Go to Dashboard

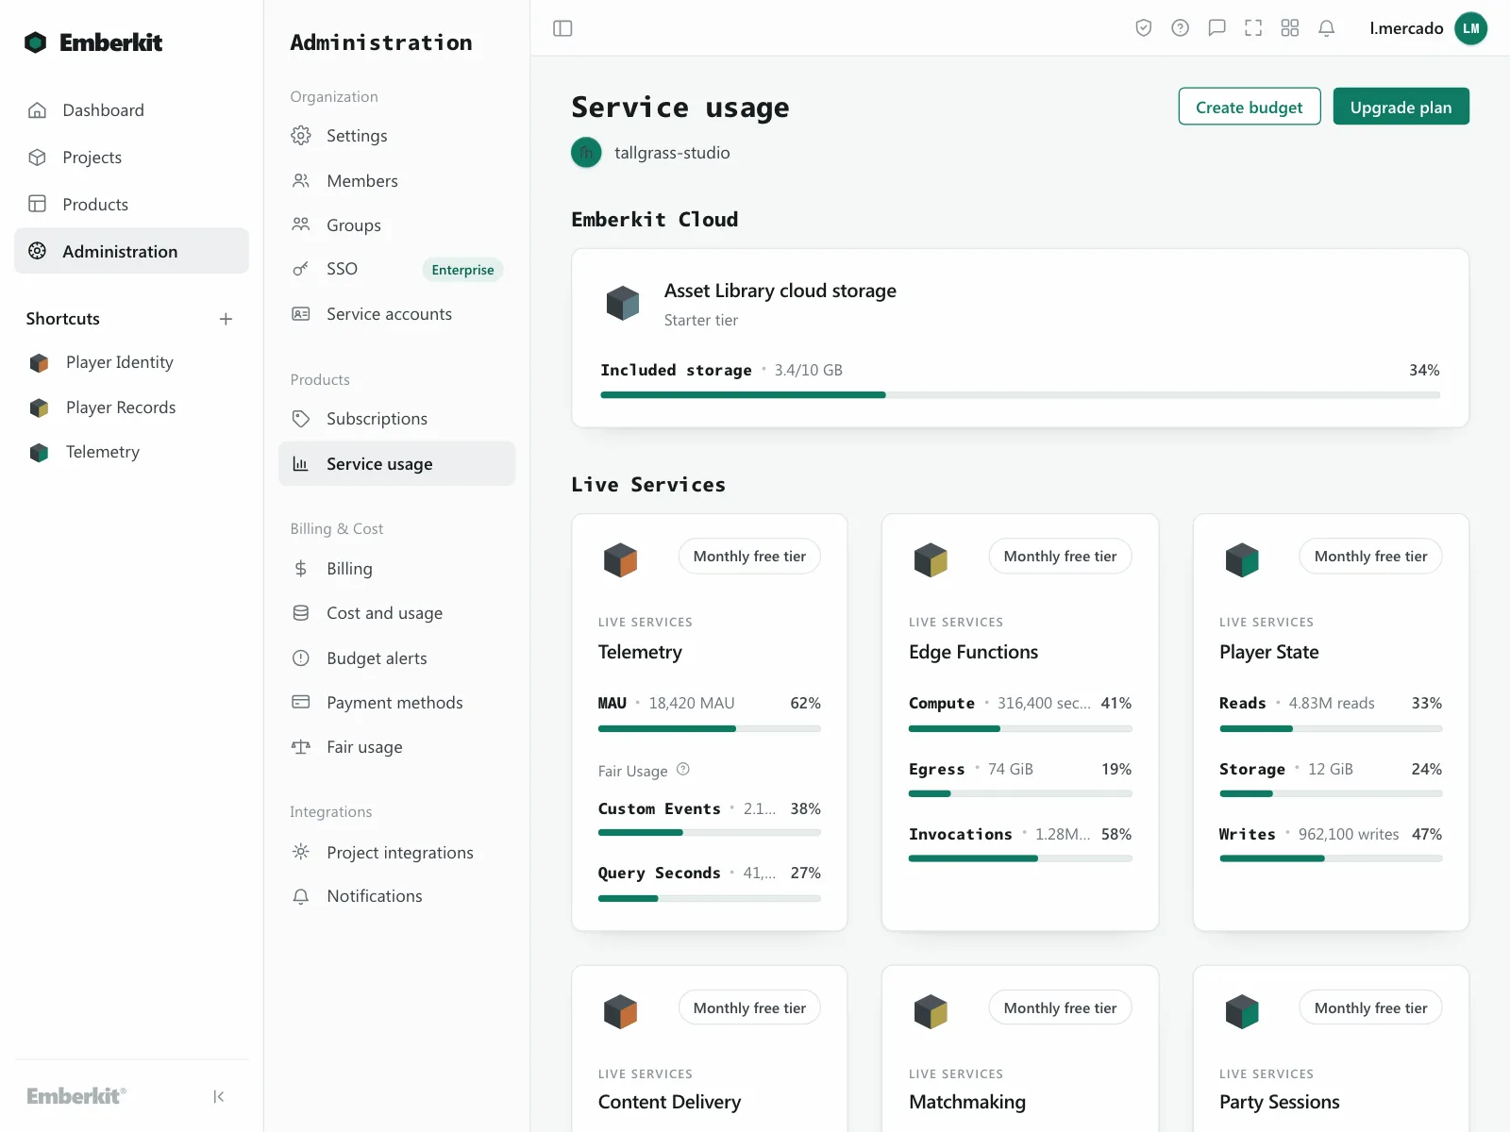pyautogui.click(x=131, y=110)
